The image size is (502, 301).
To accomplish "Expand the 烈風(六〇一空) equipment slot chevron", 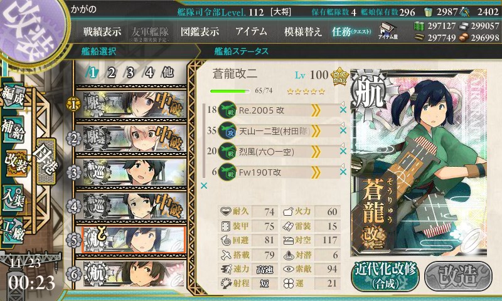I will click(316, 152).
